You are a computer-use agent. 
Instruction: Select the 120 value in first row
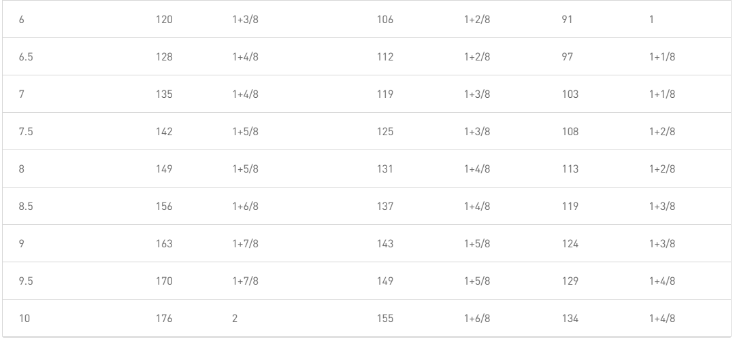click(164, 20)
